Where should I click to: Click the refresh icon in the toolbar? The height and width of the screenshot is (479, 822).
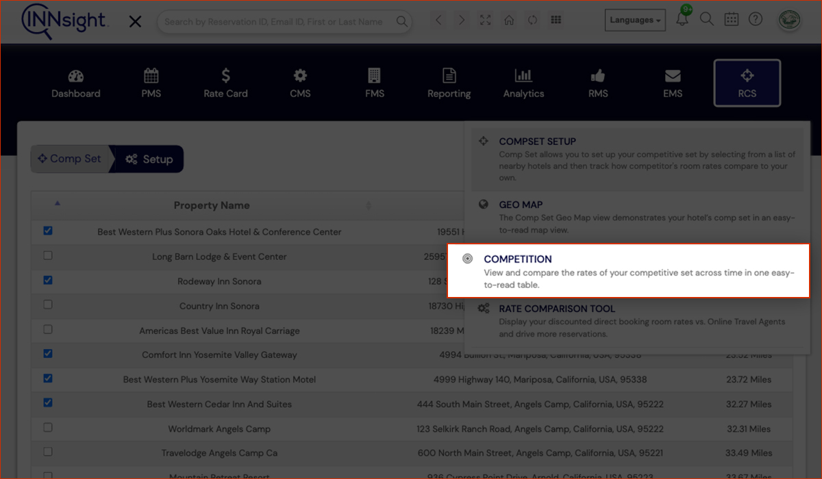point(532,20)
